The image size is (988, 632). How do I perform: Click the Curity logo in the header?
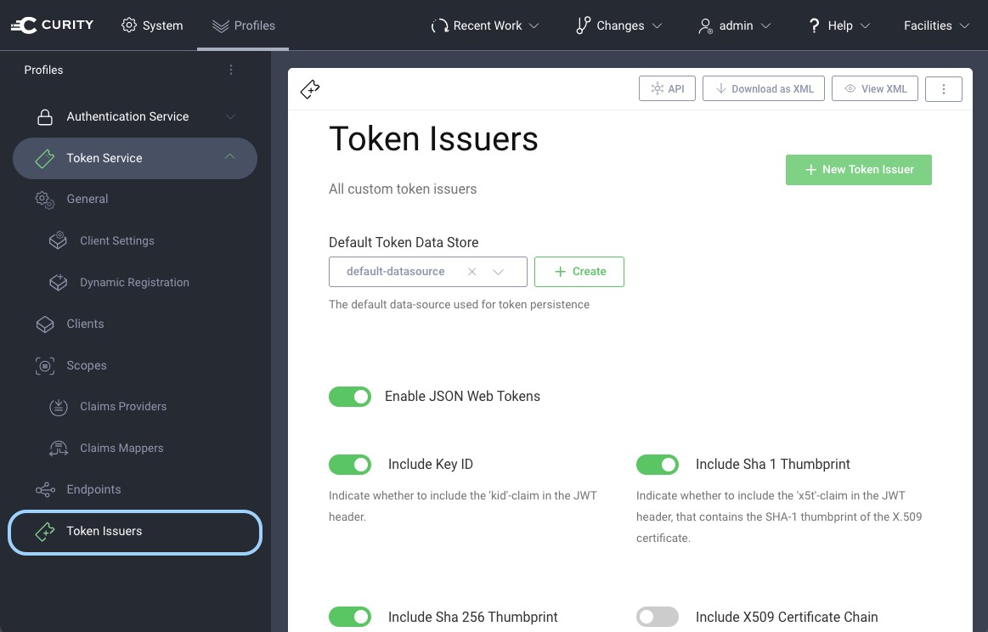coord(53,25)
